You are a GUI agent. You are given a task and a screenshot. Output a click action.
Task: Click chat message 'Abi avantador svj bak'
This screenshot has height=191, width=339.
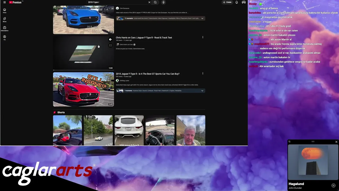coord(271,66)
